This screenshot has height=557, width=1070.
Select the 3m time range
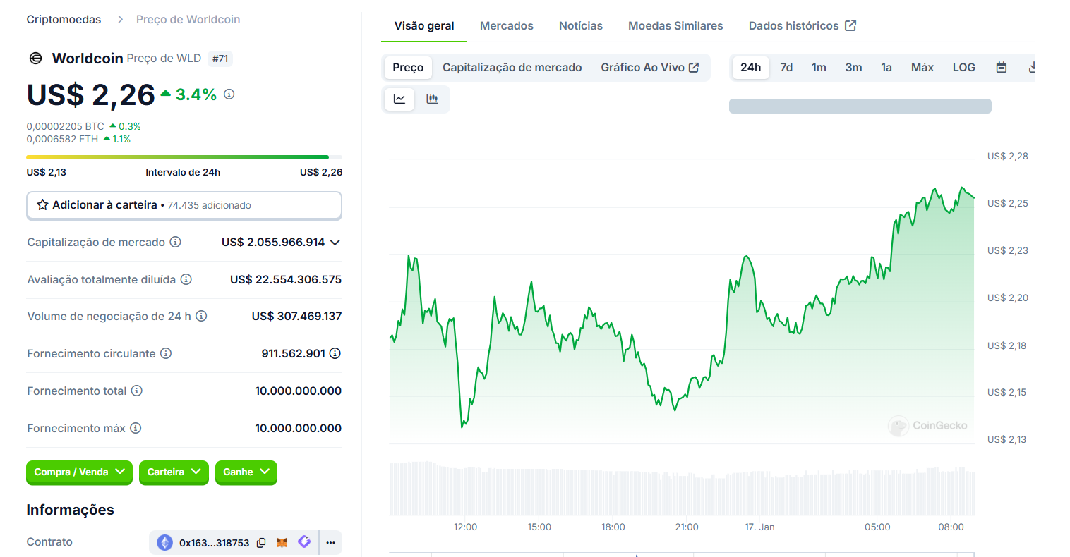click(x=854, y=68)
